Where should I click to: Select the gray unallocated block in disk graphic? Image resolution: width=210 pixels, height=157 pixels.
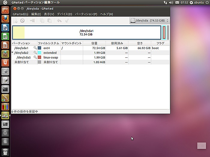[x=168, y=33]
